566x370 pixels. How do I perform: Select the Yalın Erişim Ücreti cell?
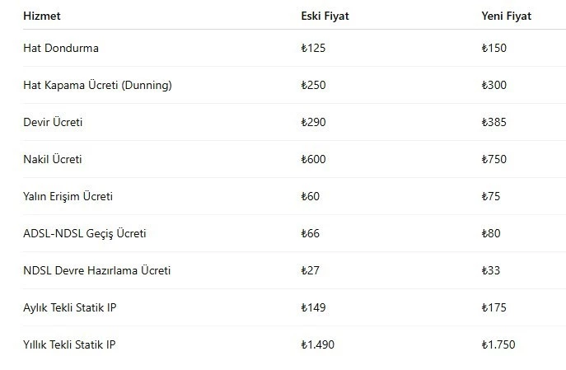pos(68,196)
